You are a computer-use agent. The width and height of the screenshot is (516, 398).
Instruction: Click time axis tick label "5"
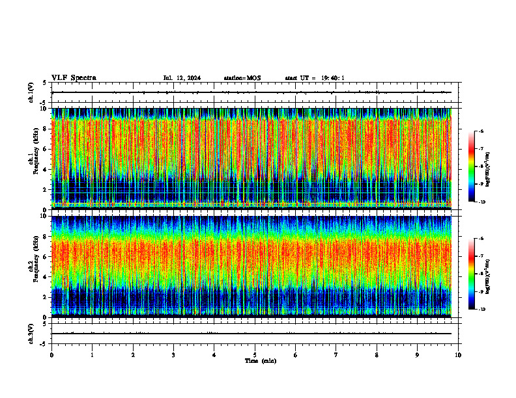pos(255,355)
